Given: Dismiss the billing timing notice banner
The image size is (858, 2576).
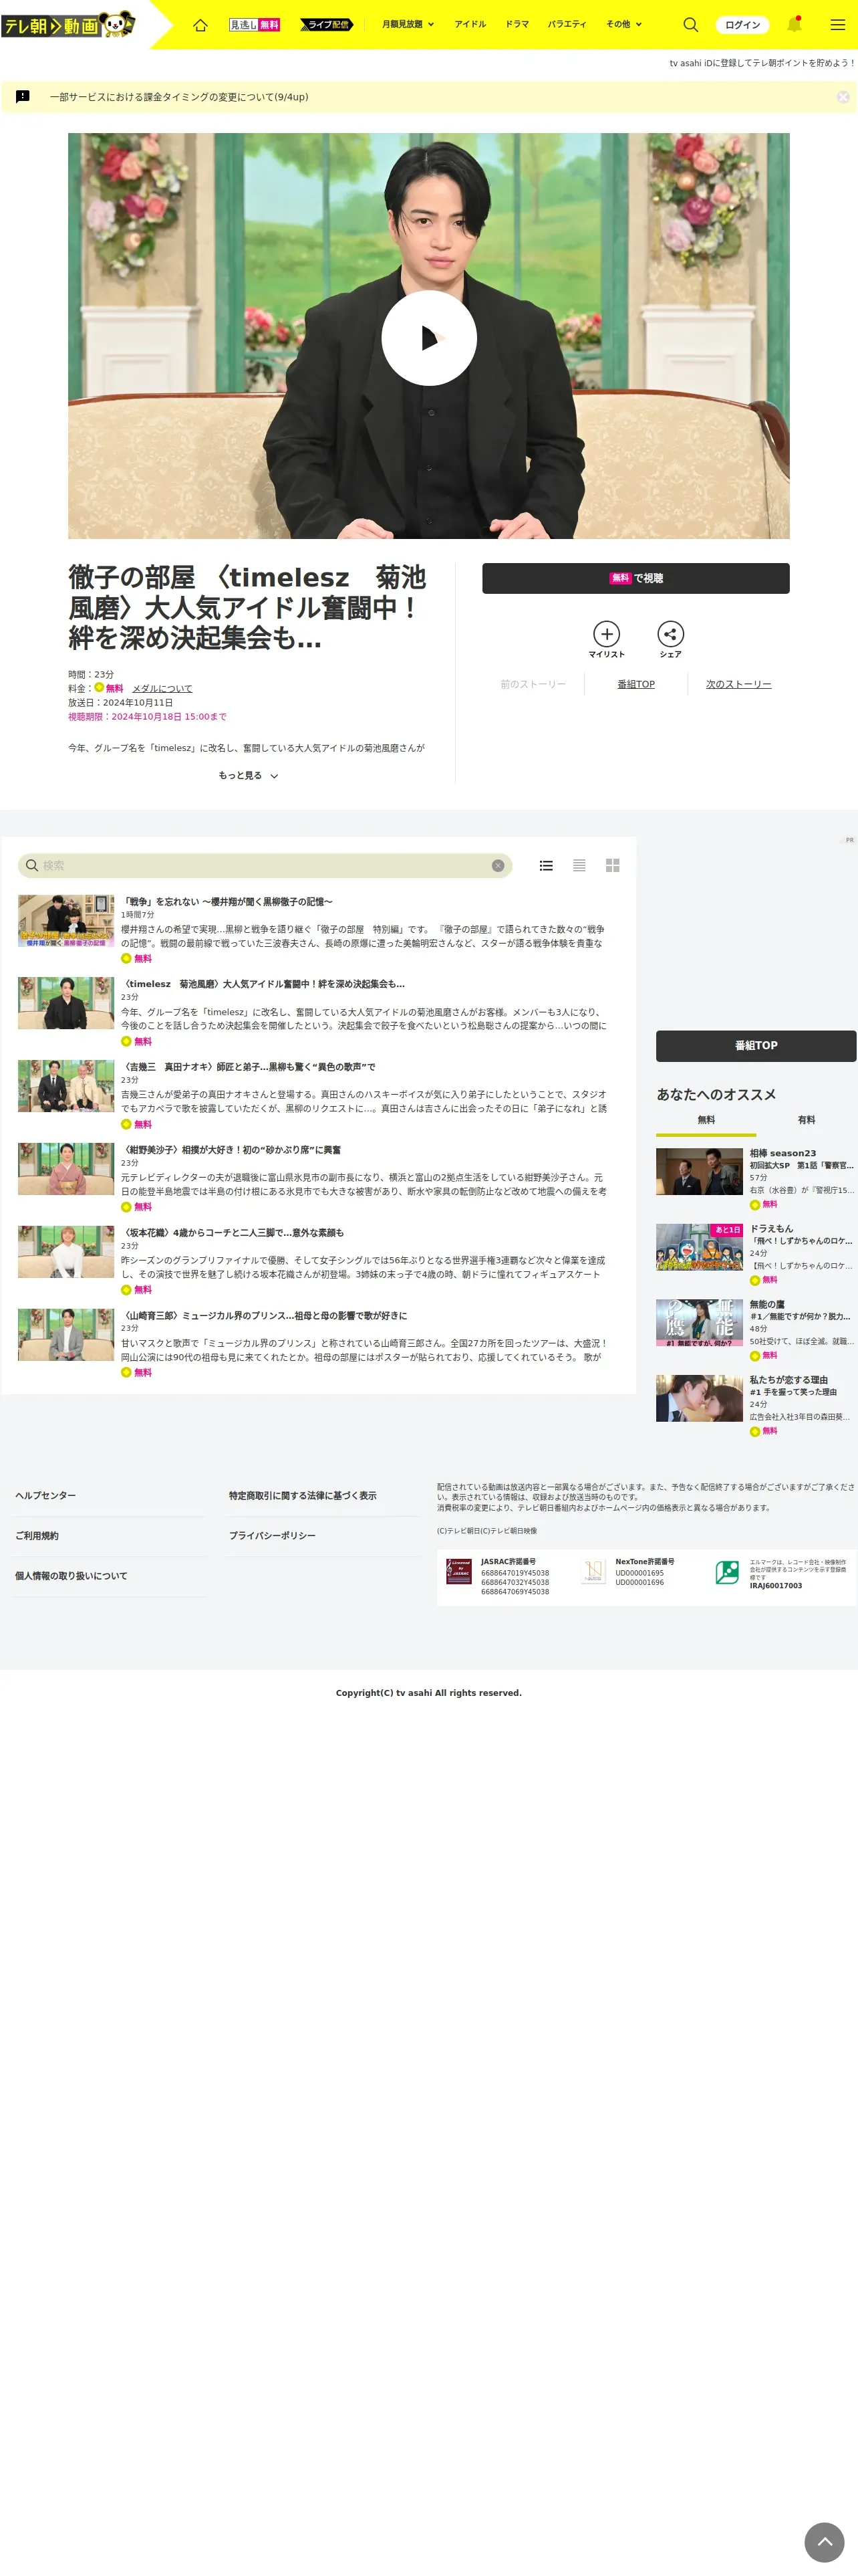Looking at the screenshot, I should 843,97.
